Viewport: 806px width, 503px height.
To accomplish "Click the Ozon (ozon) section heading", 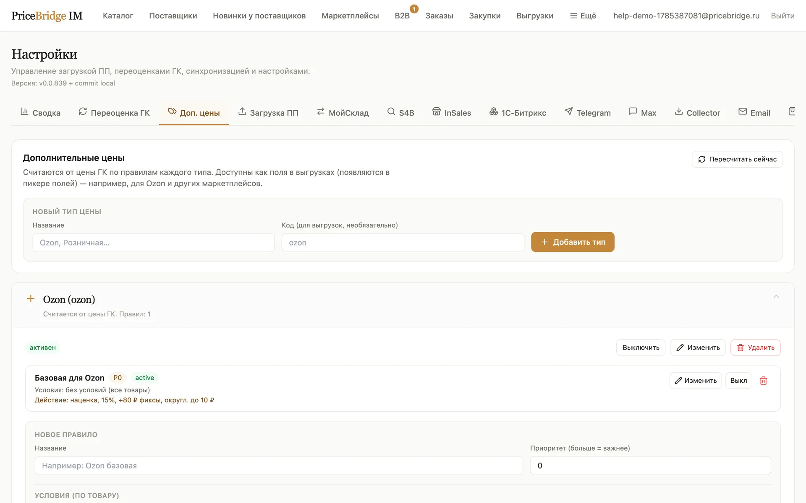I will (69, 300).
